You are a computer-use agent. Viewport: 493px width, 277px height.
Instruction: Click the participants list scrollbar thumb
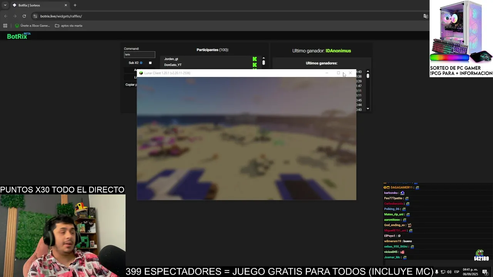[263, 62]
